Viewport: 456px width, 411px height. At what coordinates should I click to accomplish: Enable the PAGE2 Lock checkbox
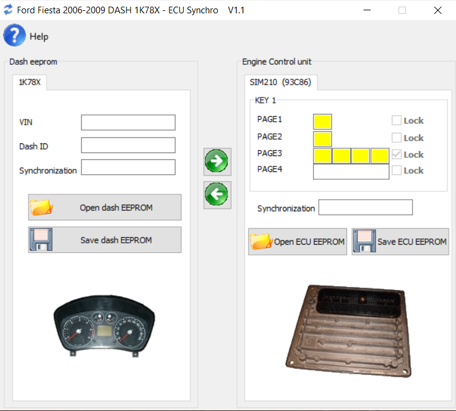pyautogui.click(x=397, y=137)
